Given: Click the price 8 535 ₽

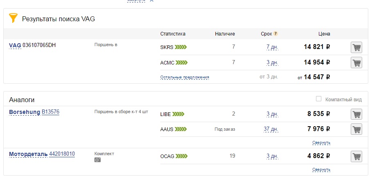Looking at the screenshot, I should (x=319, y=114).
